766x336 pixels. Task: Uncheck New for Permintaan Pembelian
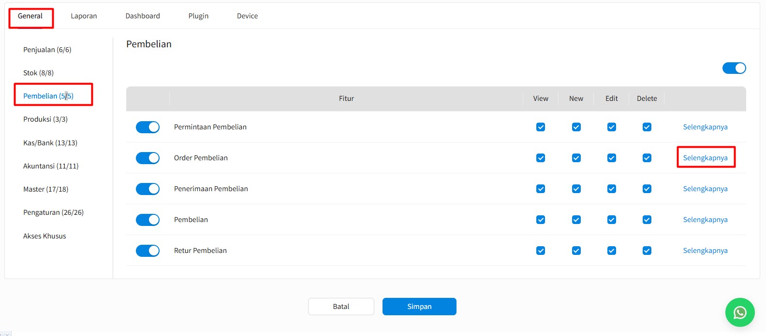pos(576,127)
